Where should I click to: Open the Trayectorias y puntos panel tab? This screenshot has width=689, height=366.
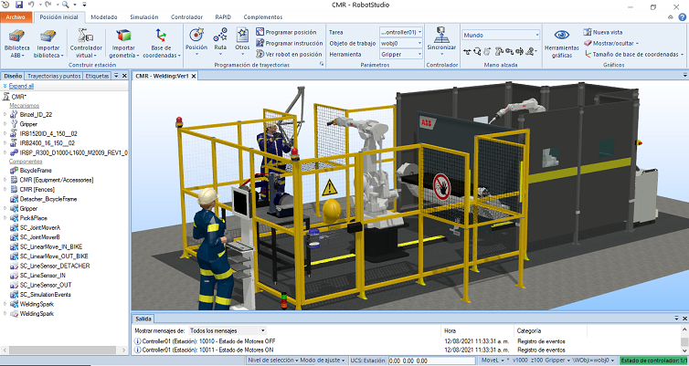point(54,76)
